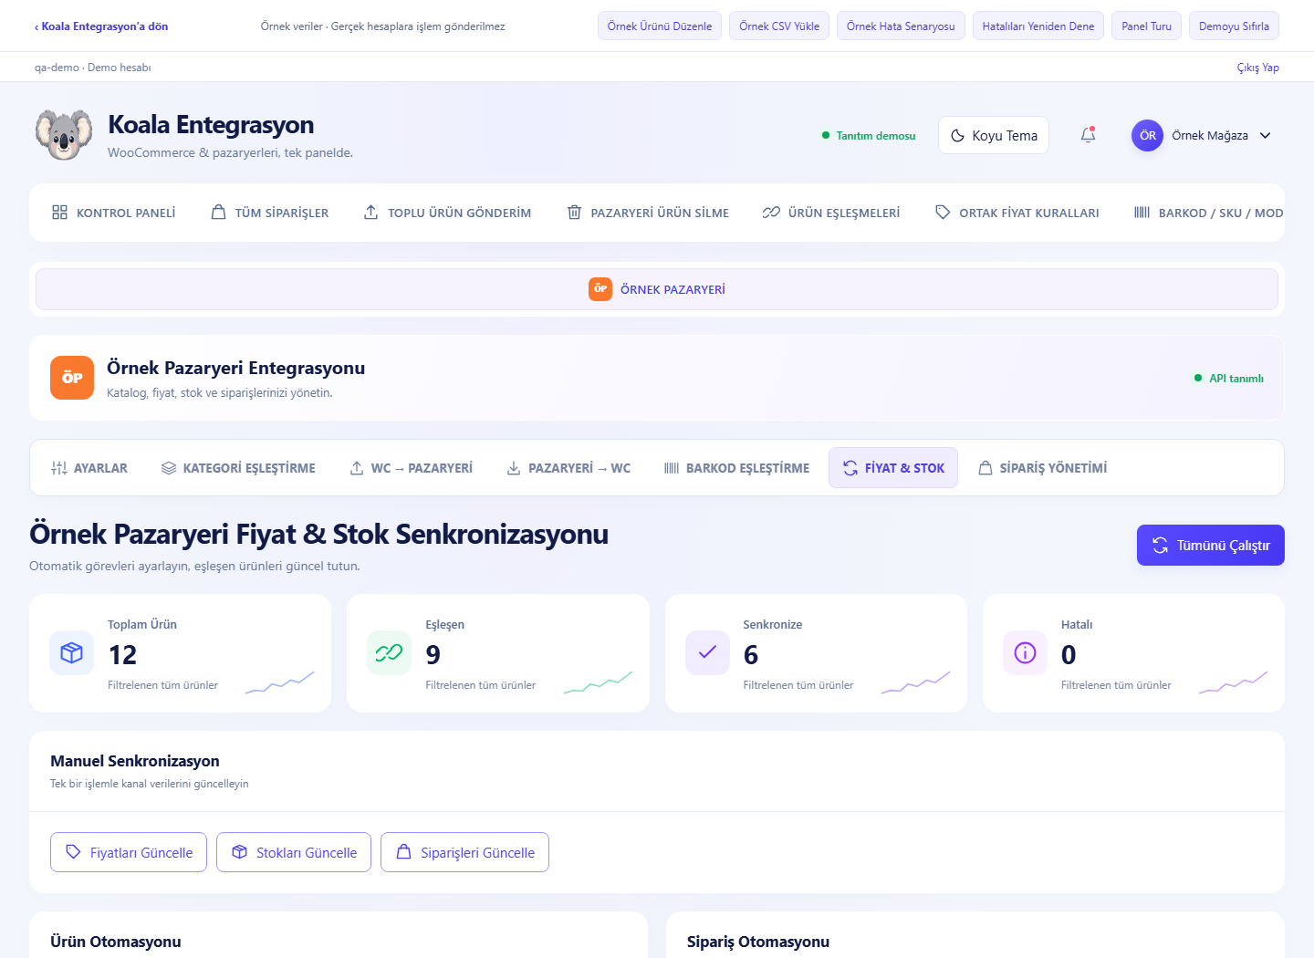Open the Sipariş Yönetimi tab
This screenshot has height=958, width=1314.
coord(1042,468)
